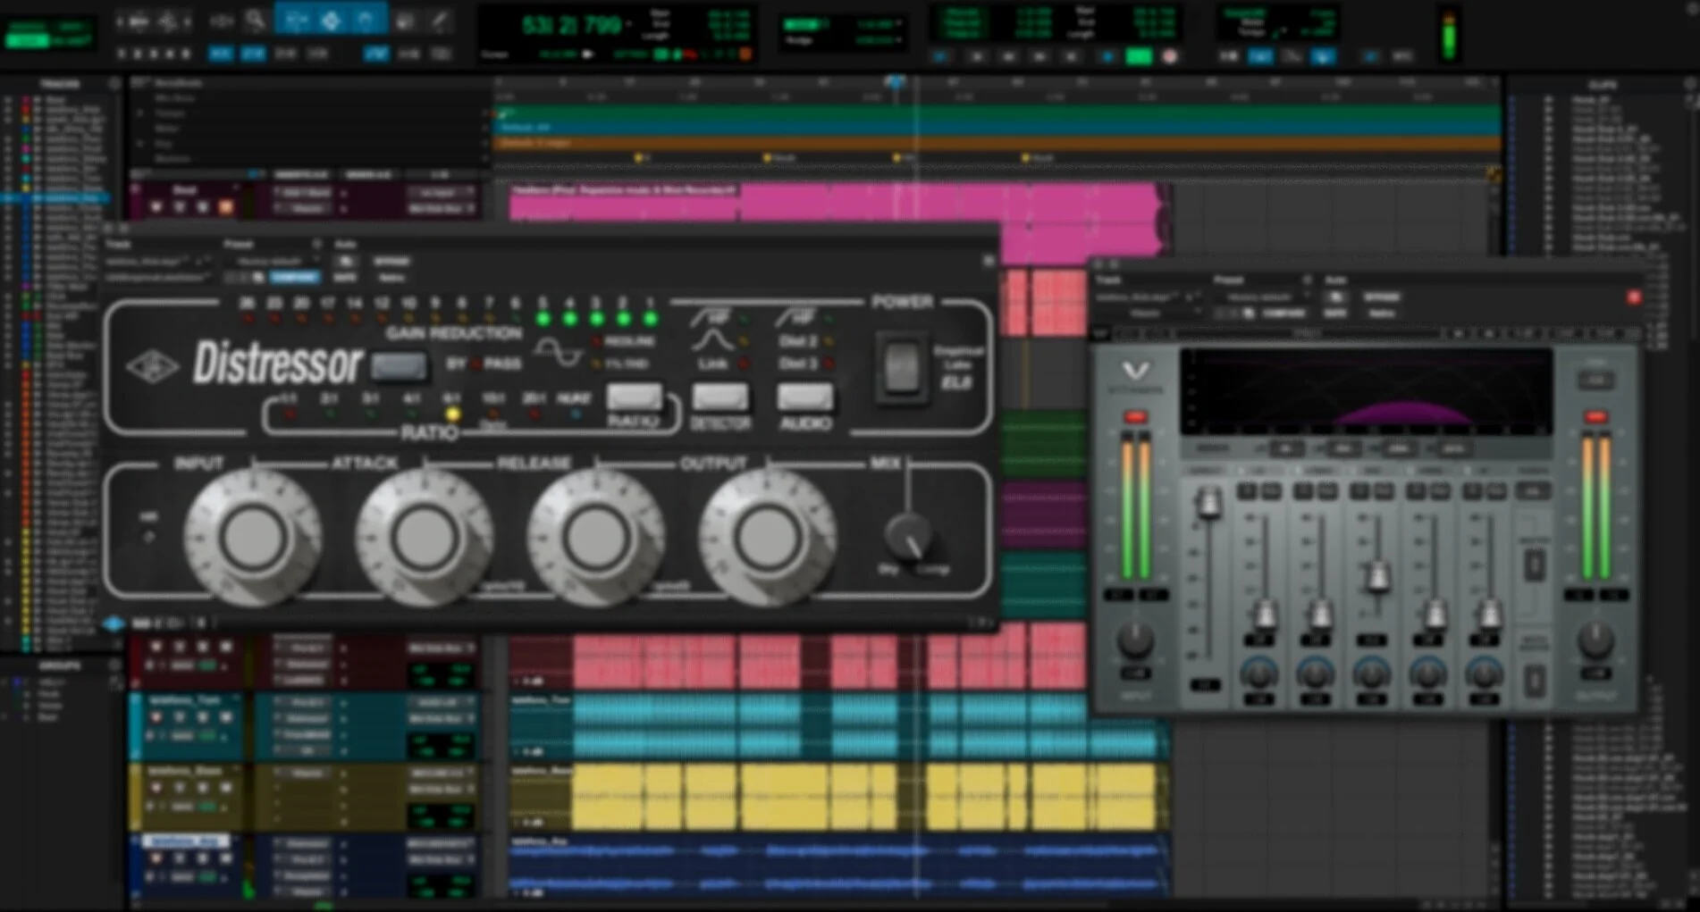Click the Distressor ATTACK knob
This screenshot has width=1700, height=912.
424,537
